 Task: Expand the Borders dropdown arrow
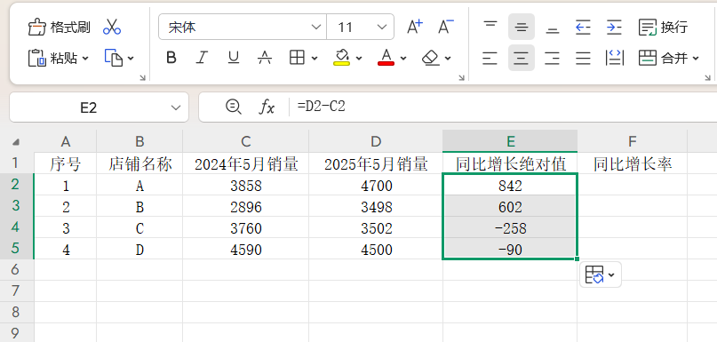315,58
